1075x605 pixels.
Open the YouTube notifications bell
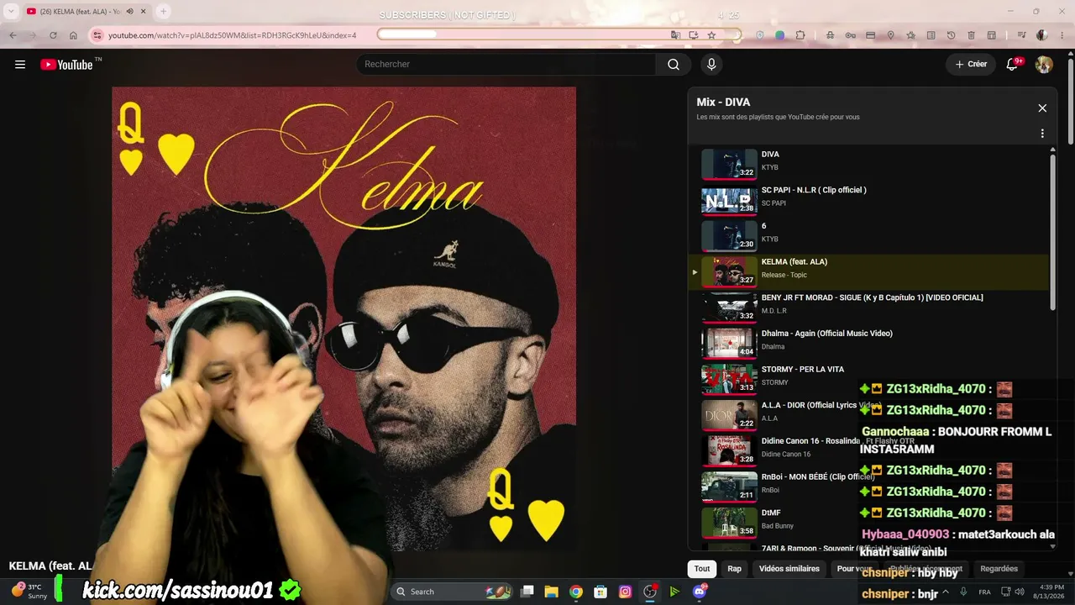point(1013,65)
